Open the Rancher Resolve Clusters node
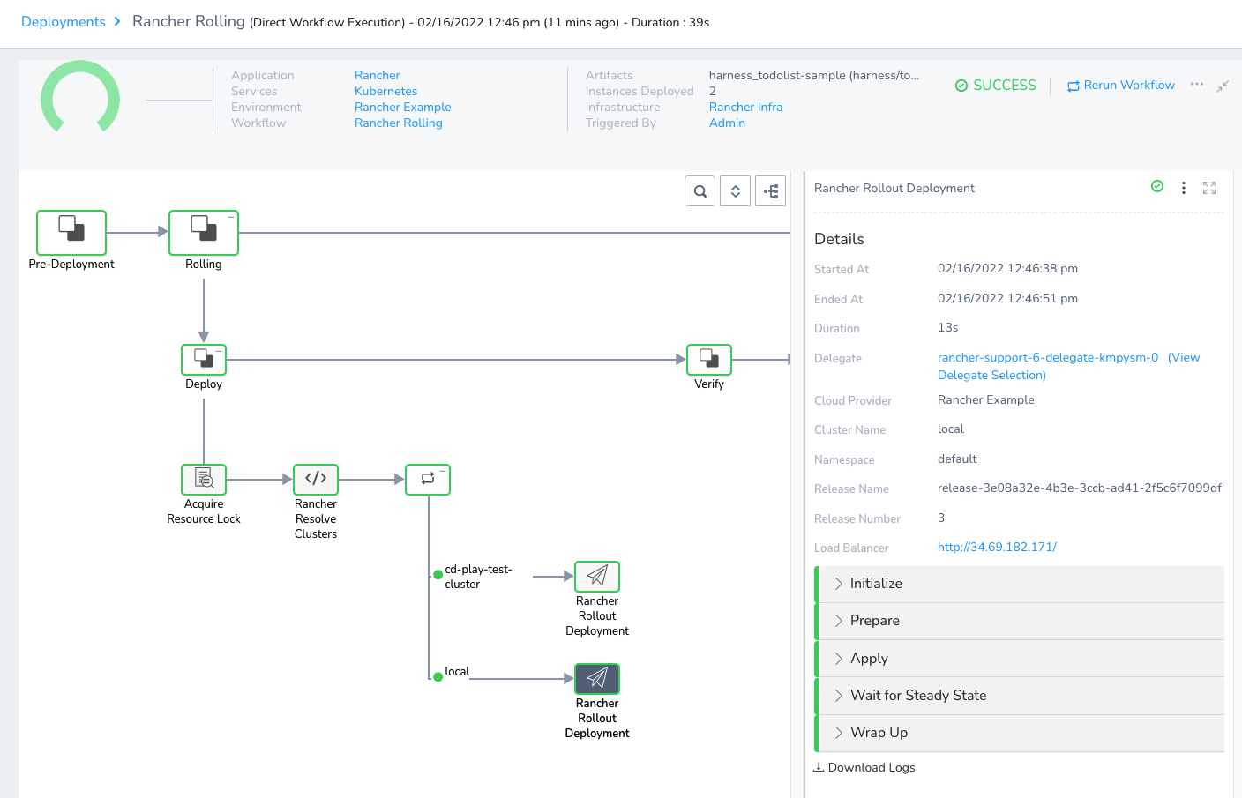1242x798 pixels. [316, 480]
